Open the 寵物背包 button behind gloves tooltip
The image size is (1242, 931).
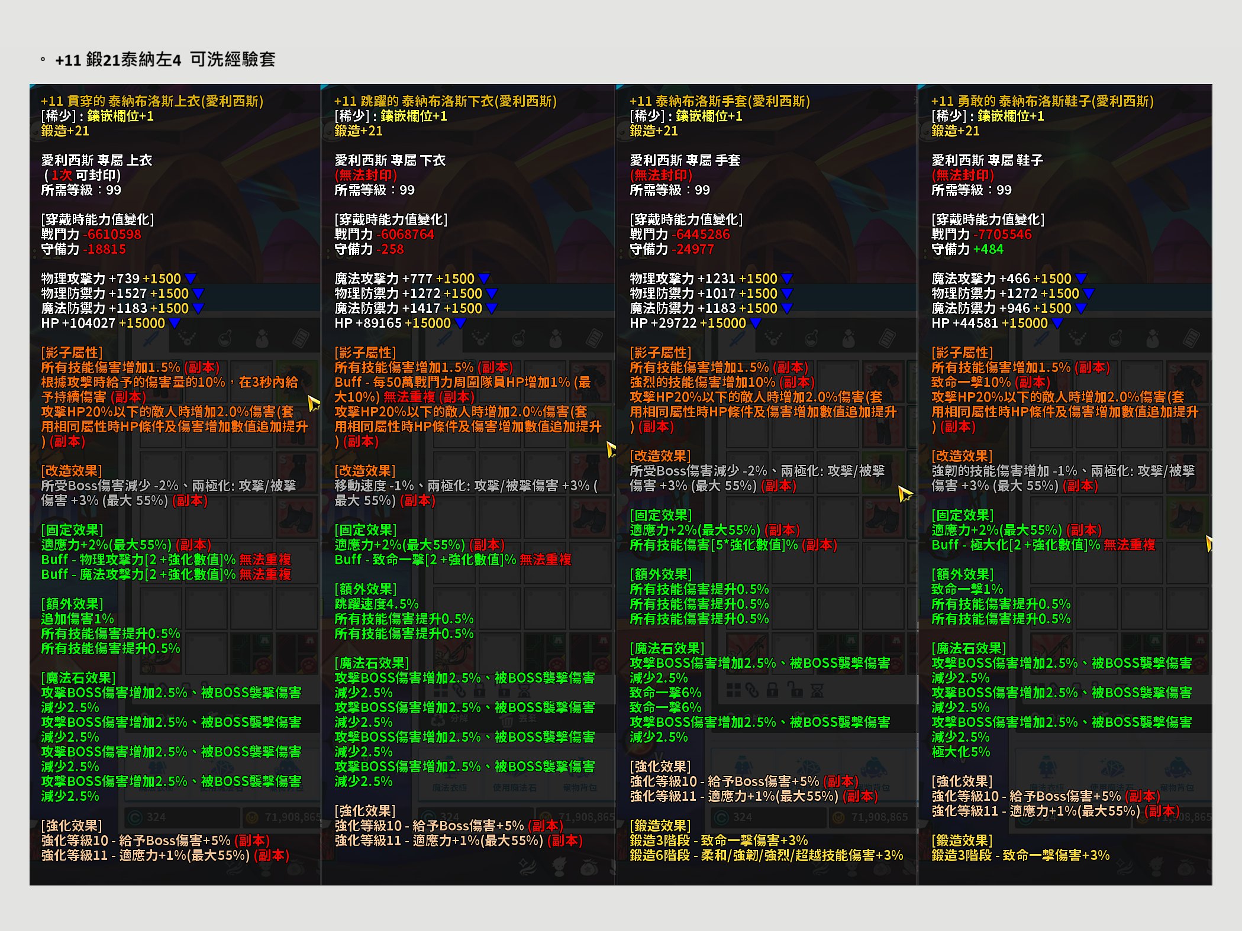[875, 787]
